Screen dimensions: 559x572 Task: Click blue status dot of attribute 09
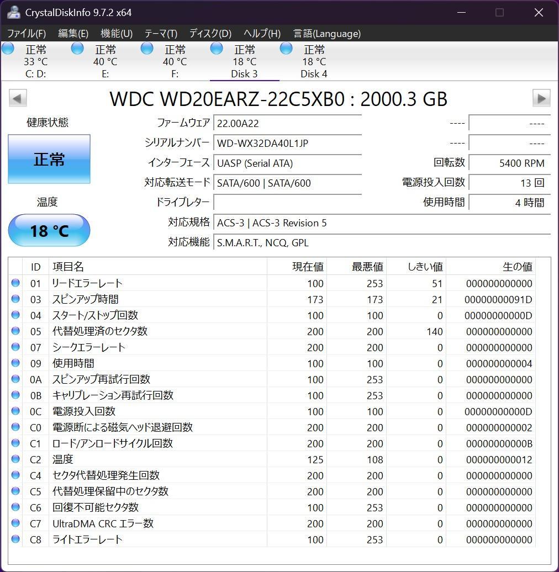pyautogui.click(x=15, y=363)
